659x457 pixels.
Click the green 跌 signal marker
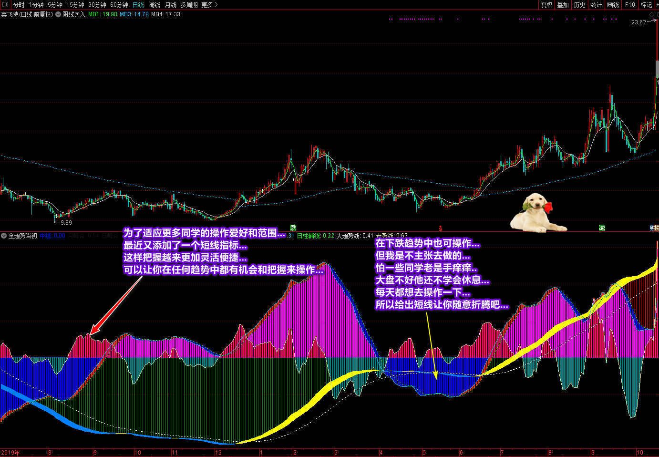[x=293, y=228]
